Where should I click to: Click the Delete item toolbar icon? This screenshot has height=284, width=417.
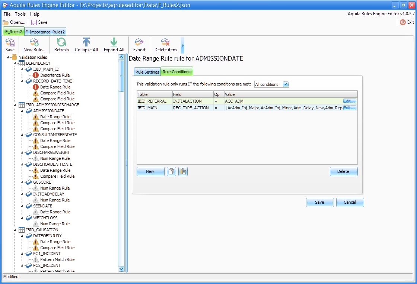(165, 42)
